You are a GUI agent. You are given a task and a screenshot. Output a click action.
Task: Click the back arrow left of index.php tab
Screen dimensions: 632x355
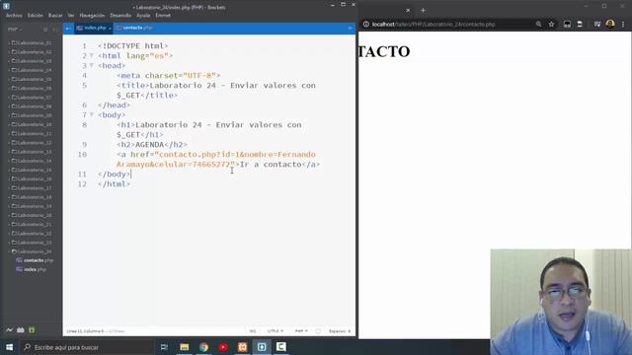[68, 29]
